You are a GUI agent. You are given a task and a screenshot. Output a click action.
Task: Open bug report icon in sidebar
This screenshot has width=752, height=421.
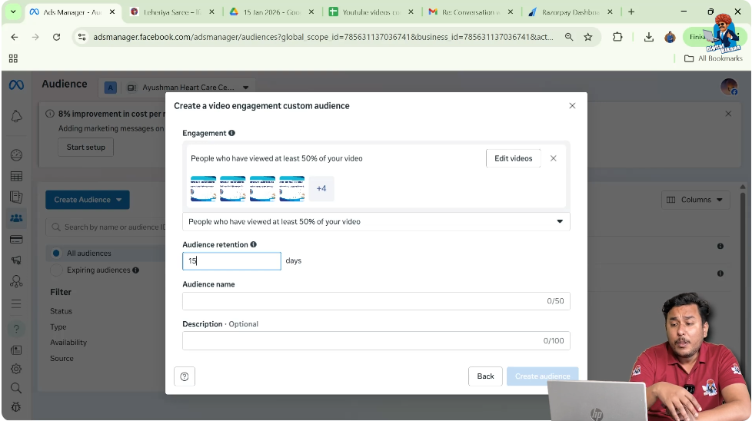16,407
